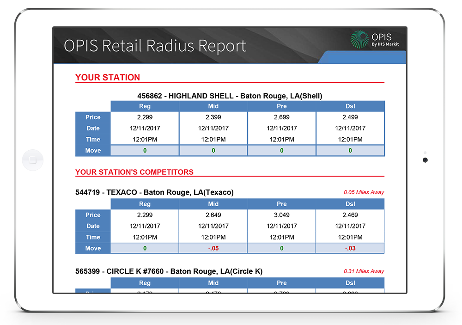Click Texaco Reg time 12:01PM
The height and width of the screenshot is (325, 462).
click(145, 237)
